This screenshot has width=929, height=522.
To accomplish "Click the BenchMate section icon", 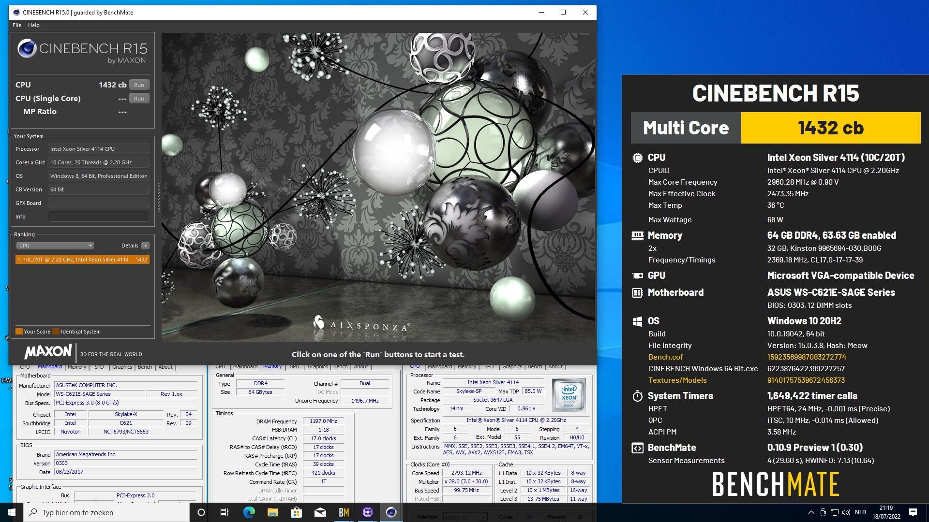I will coord(637,448).
